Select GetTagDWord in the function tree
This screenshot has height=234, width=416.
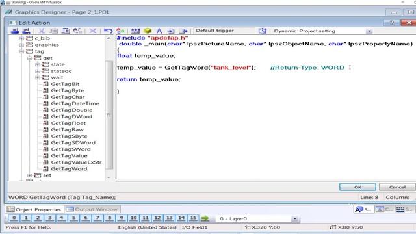click(x=71, y=116)
